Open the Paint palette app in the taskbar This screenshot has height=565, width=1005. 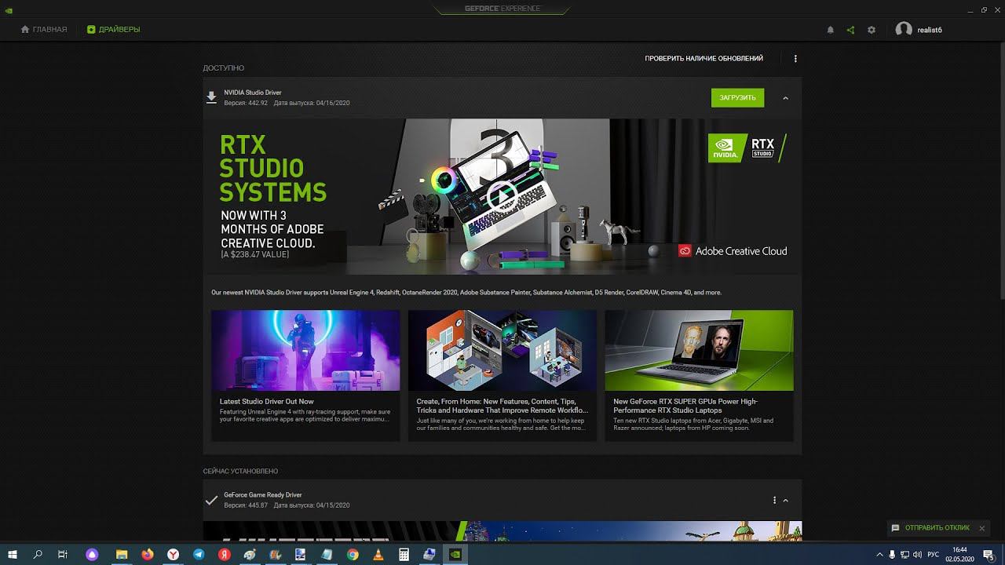(x=250, y=555)
